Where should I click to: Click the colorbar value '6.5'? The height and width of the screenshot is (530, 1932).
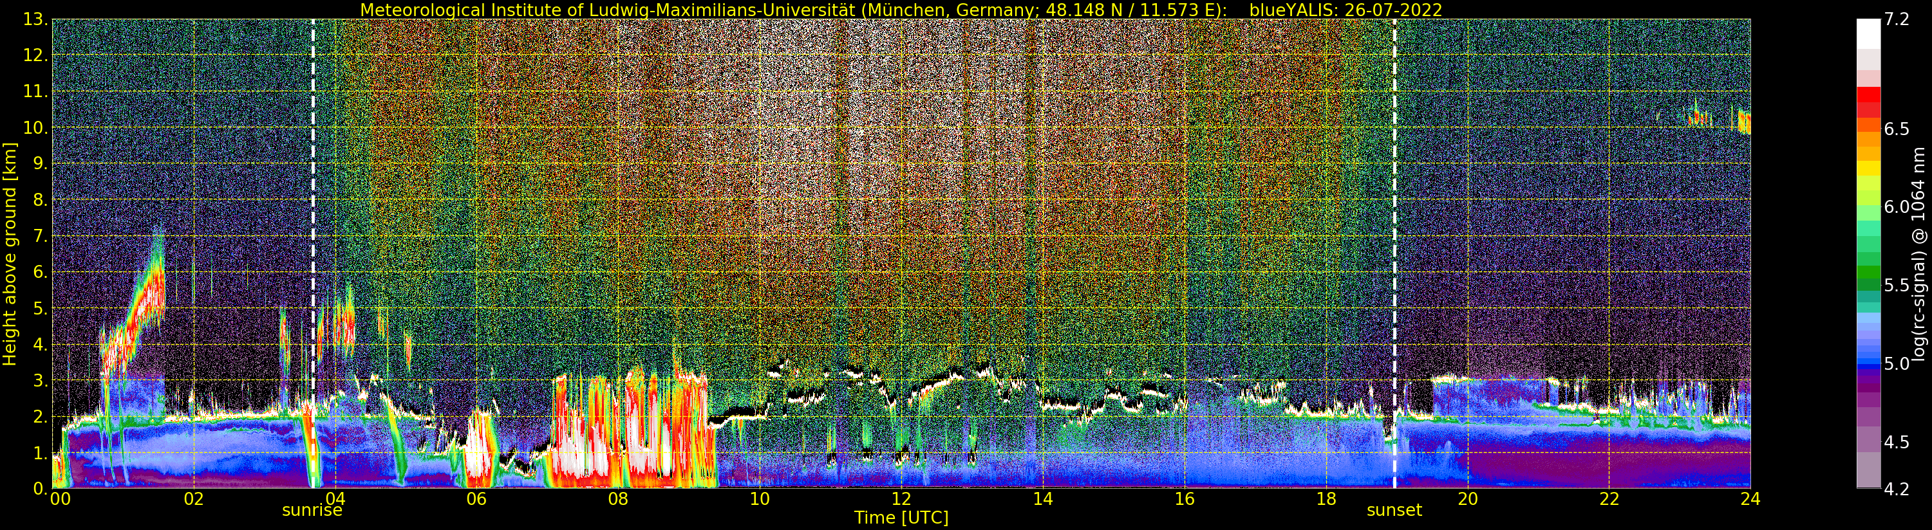click(x=1897, y=129)
